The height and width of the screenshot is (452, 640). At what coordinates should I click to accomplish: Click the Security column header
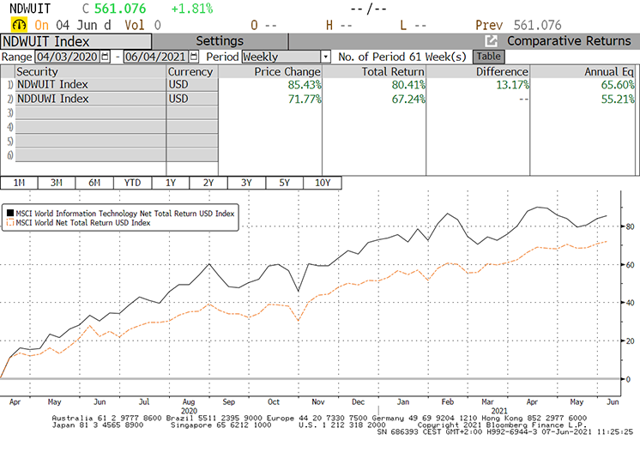click(x=91, y=72)
